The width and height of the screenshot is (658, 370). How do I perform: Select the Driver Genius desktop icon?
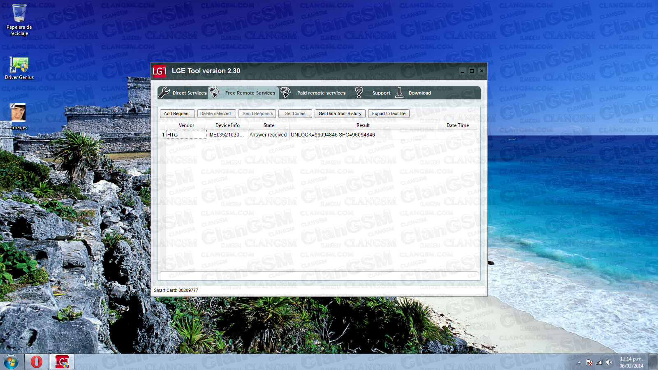click(19, 68)
